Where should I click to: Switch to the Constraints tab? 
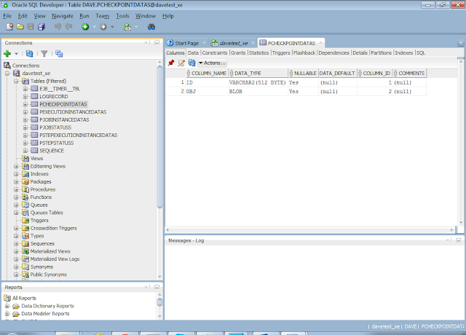click(x=215, y=52)
